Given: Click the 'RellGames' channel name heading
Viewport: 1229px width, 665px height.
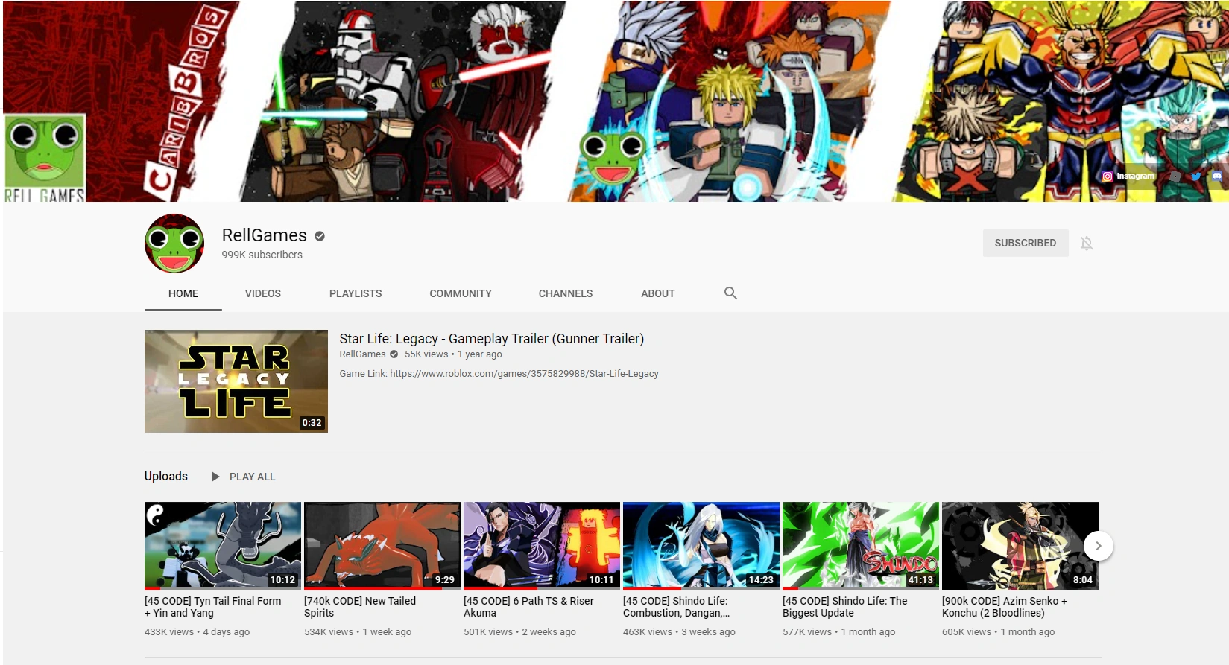Looking at the screenshot, I should [x=265, y=235].
